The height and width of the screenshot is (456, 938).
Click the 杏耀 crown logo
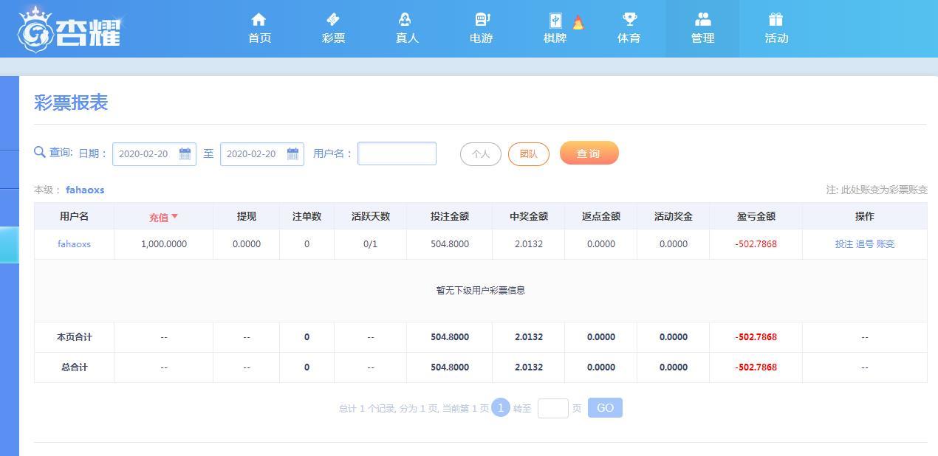pos(69,30)
